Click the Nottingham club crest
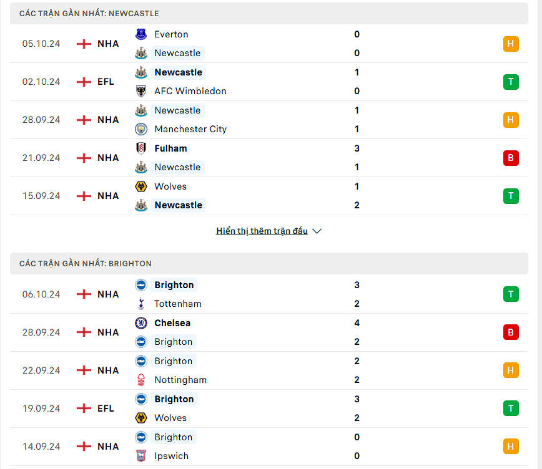This screenshot has width=542, height=469. point(141,380)
